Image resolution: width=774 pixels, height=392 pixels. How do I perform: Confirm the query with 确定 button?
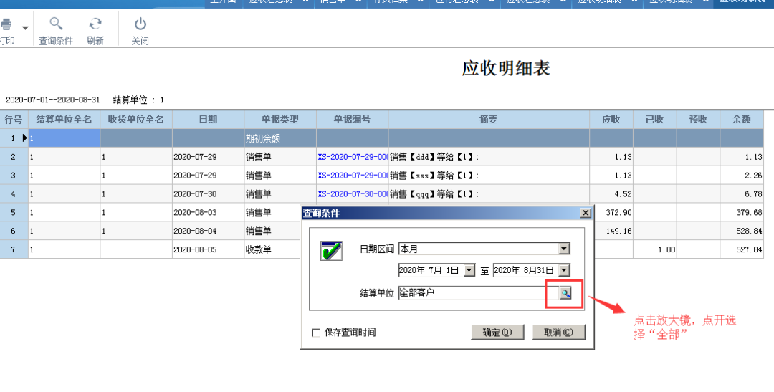pos(497,333)
